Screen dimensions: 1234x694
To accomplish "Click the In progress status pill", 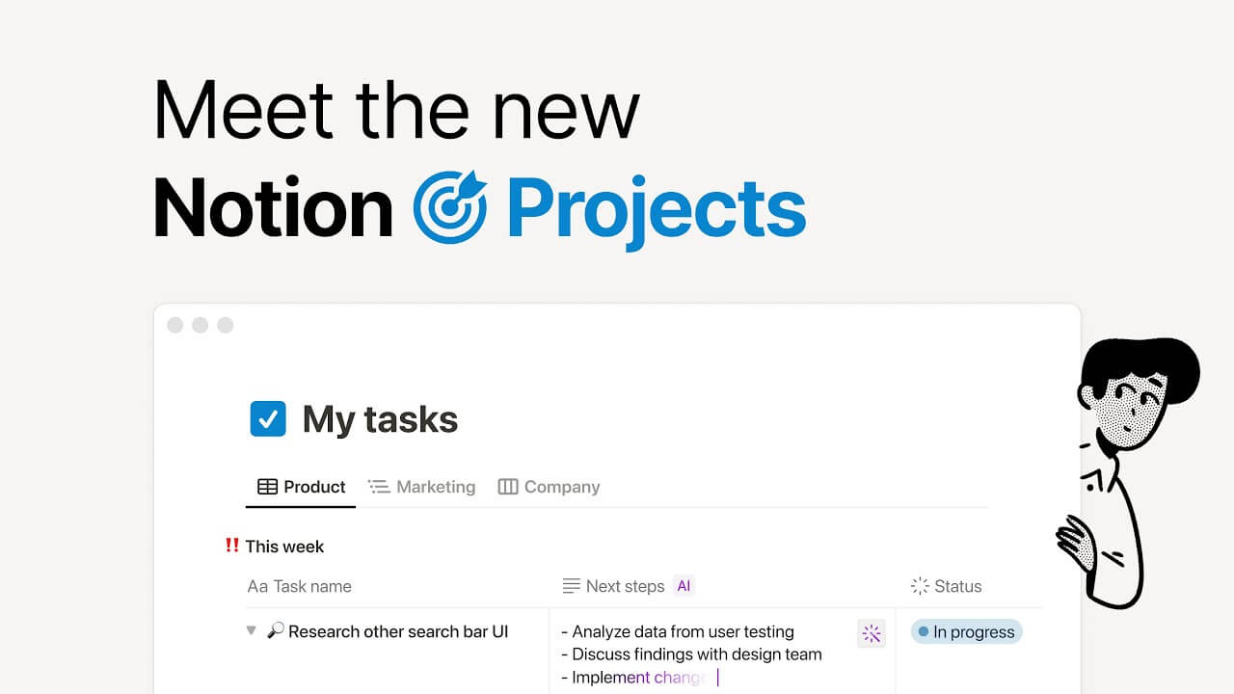I will pyautogui.click(x=966, y=631).
